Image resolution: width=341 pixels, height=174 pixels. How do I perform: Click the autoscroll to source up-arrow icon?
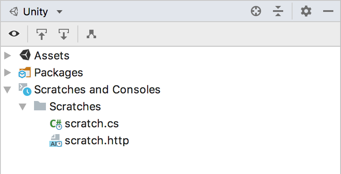click(x=42, y=34)
